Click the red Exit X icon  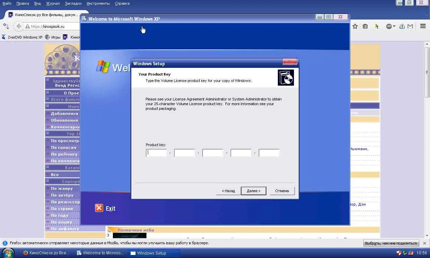coord(99,208)
